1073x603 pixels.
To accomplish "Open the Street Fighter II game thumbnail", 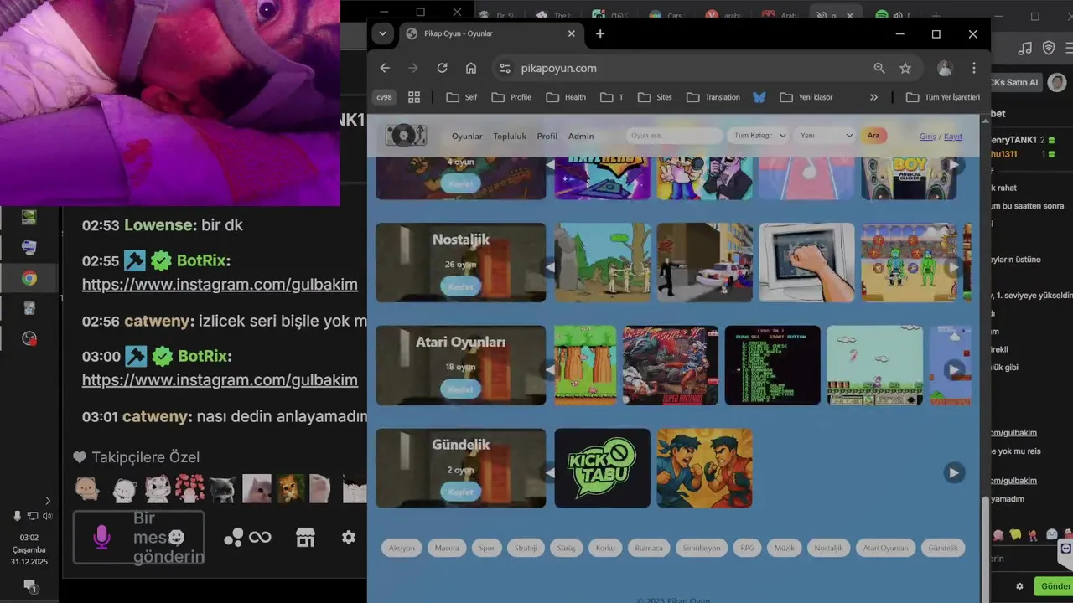I will point(671,365).
